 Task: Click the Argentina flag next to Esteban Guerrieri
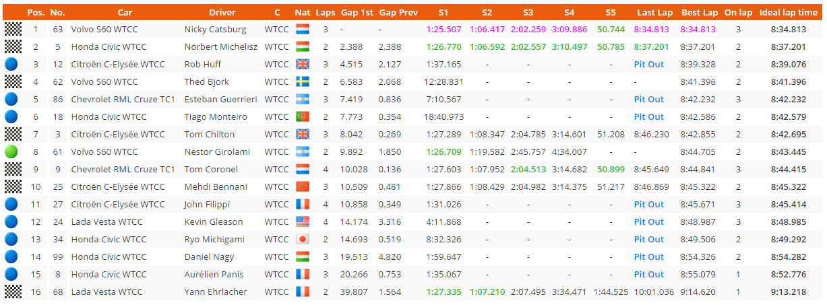click(303, 99)
